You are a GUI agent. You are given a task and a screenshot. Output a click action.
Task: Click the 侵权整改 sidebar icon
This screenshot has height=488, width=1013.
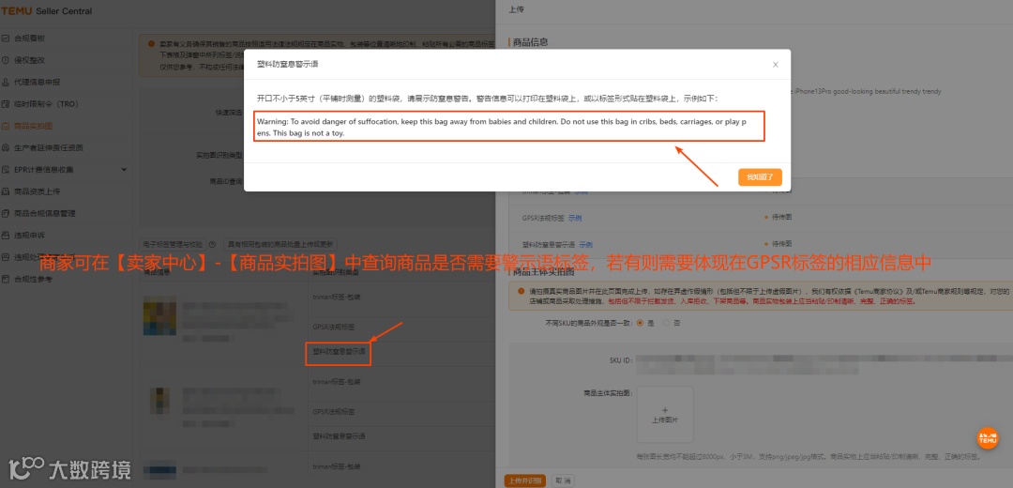(6, 60)
